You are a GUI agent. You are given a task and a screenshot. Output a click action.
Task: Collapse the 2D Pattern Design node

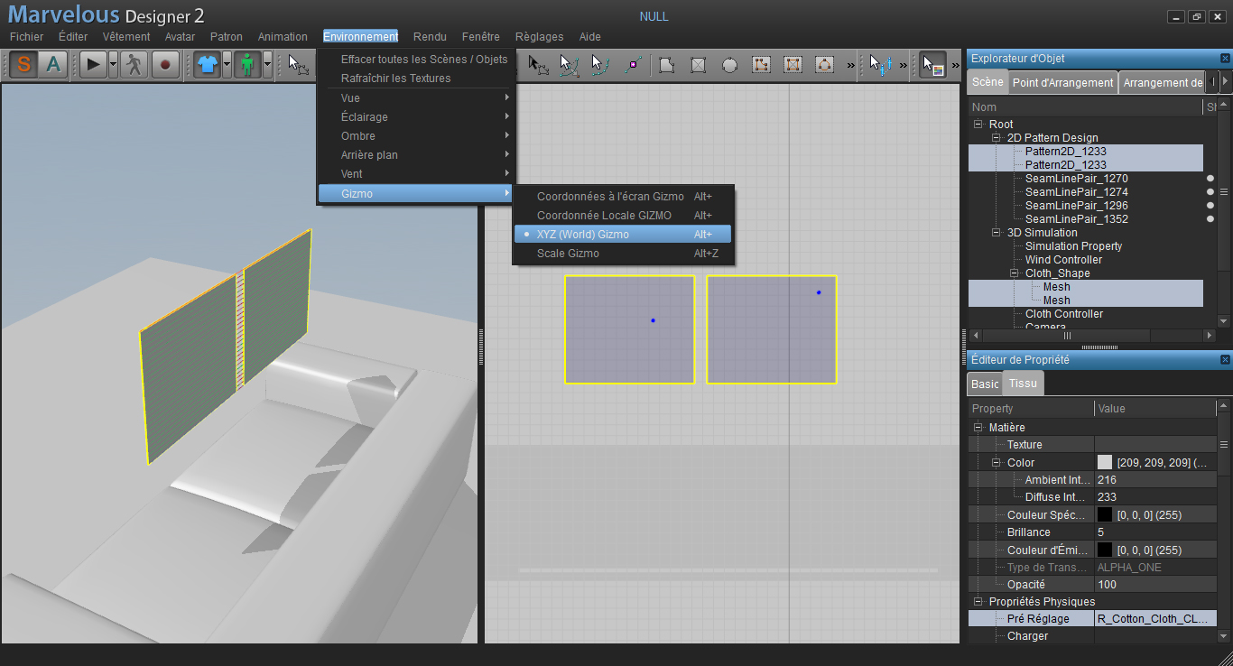click(997, 138)
